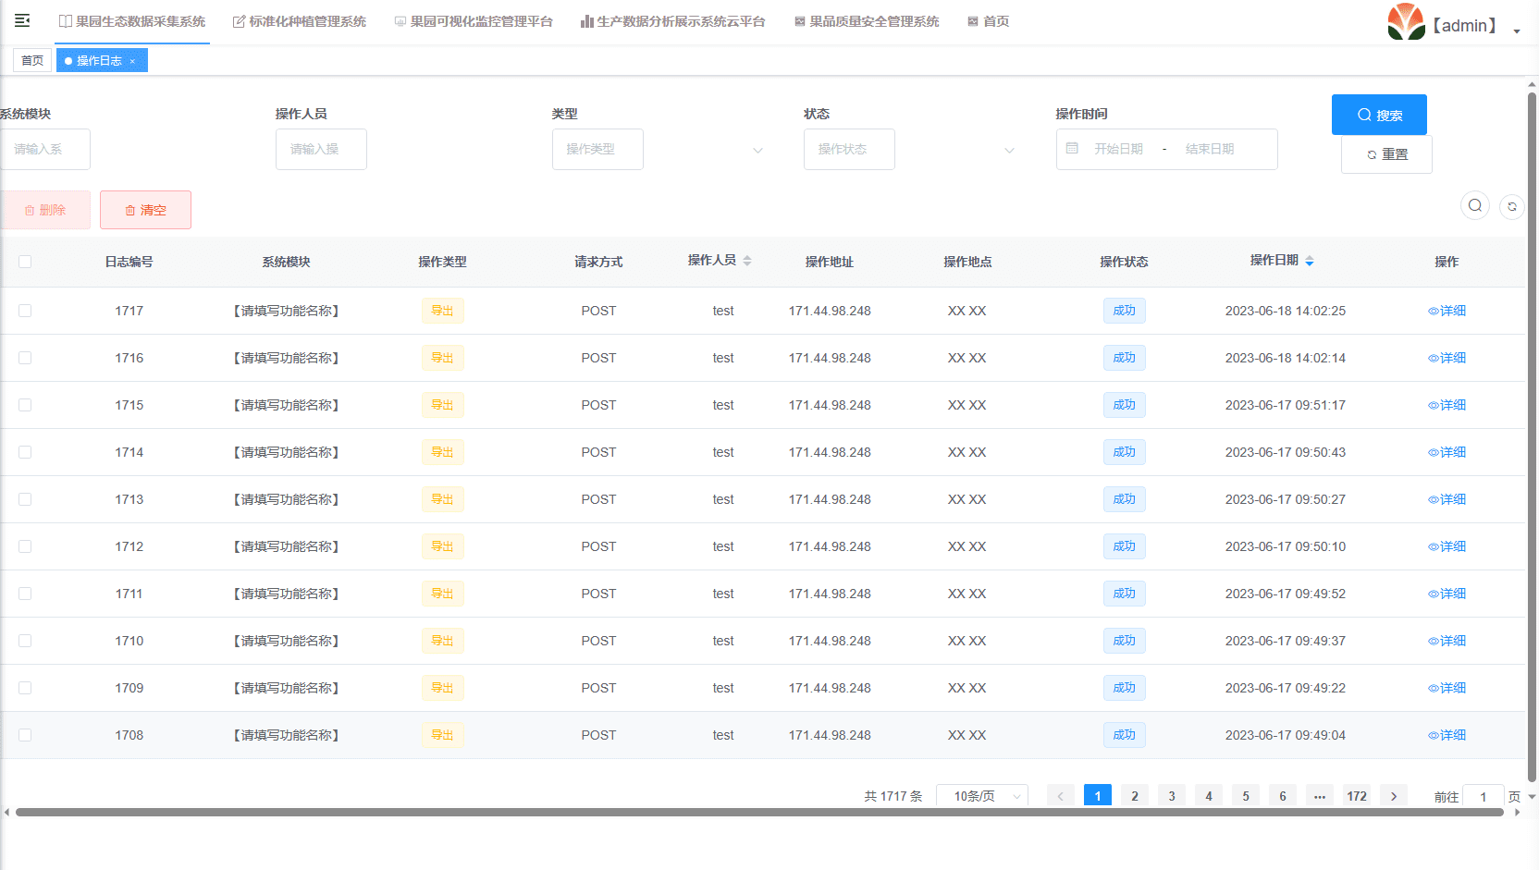Click the blue 搜索 button
1539x870 pixels.
point(1379,115)
